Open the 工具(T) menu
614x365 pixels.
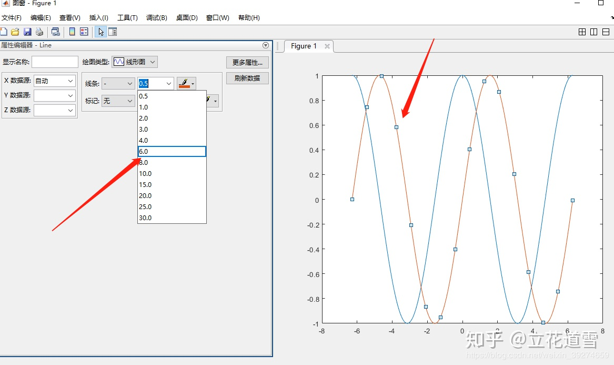click(128, 17)
